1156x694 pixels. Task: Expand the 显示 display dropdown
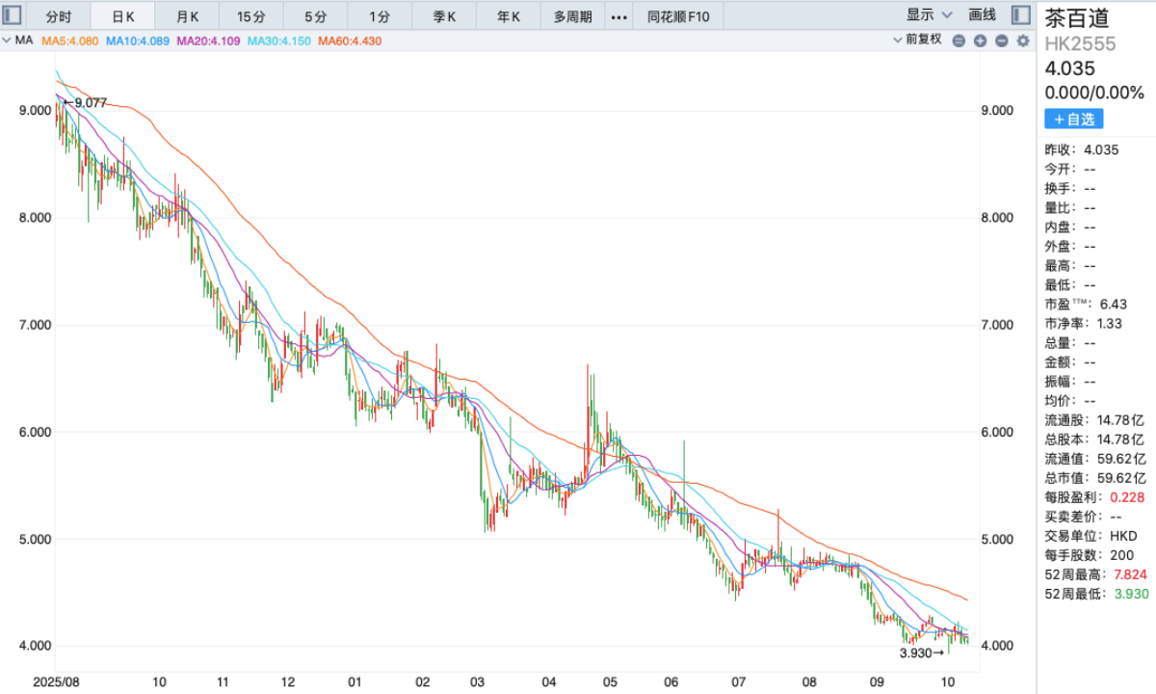point(929,15)
